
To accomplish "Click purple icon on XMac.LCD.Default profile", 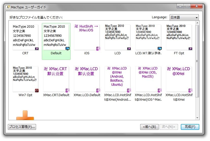I will click(x=98, y=91).
